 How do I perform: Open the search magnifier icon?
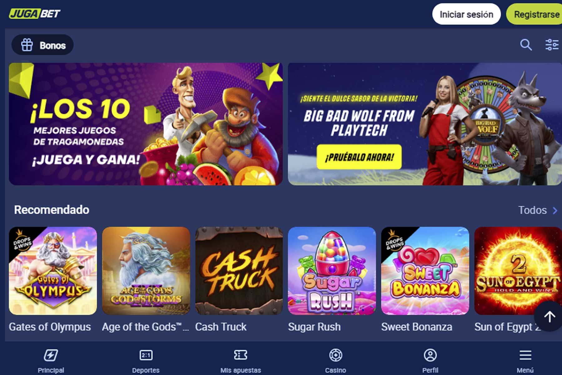pyautogui.click(x=526, y=45)
